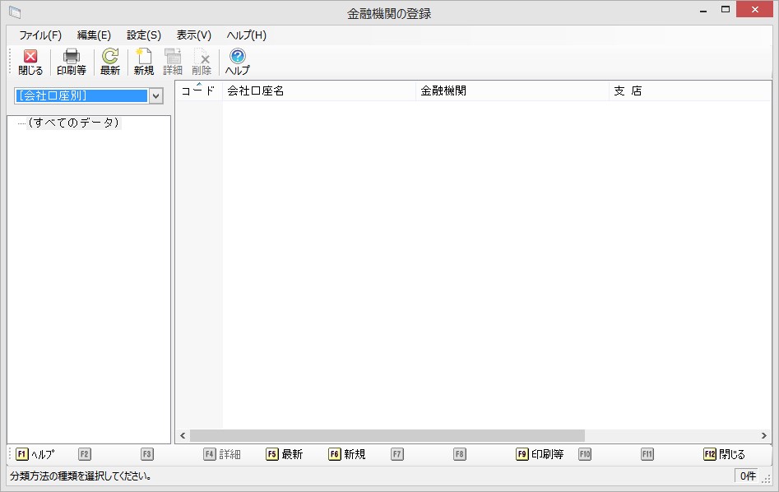Click the horizontal scrollbar thumb
The image size is (779, 492).
(x=387, y=435)
